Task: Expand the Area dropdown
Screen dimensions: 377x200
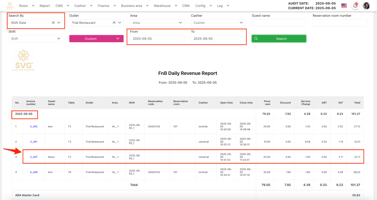Action: pyautogui.click(x=157, y=23)
